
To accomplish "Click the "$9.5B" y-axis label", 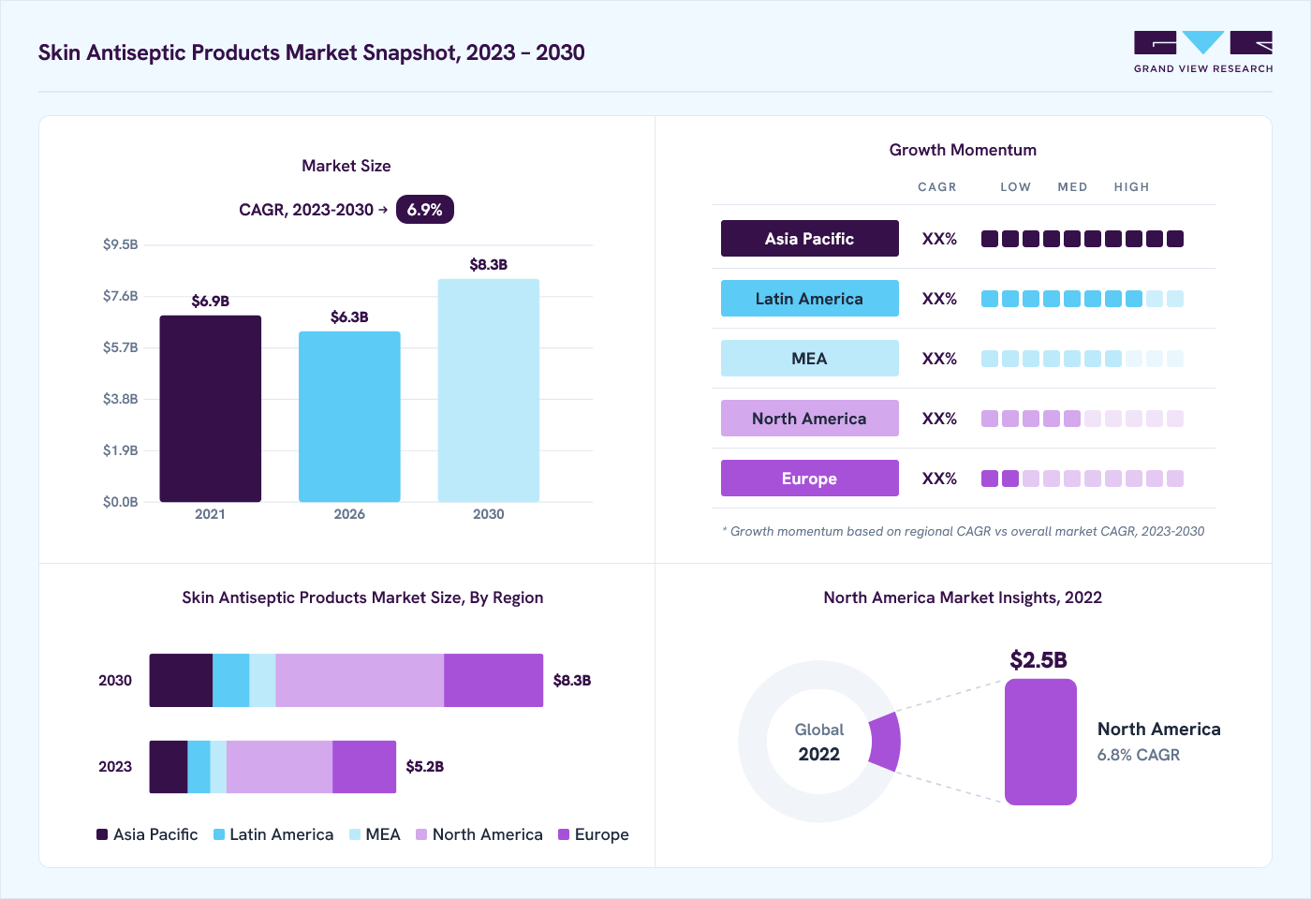I will (x=121, y=244).
